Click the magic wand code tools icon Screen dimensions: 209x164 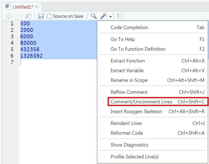(x=104, y=16)
